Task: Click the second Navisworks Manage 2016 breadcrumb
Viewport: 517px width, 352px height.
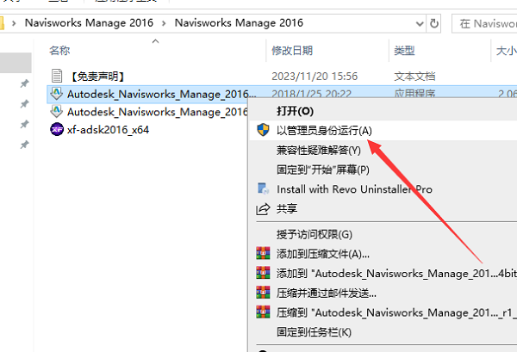Action: (239, 22)
